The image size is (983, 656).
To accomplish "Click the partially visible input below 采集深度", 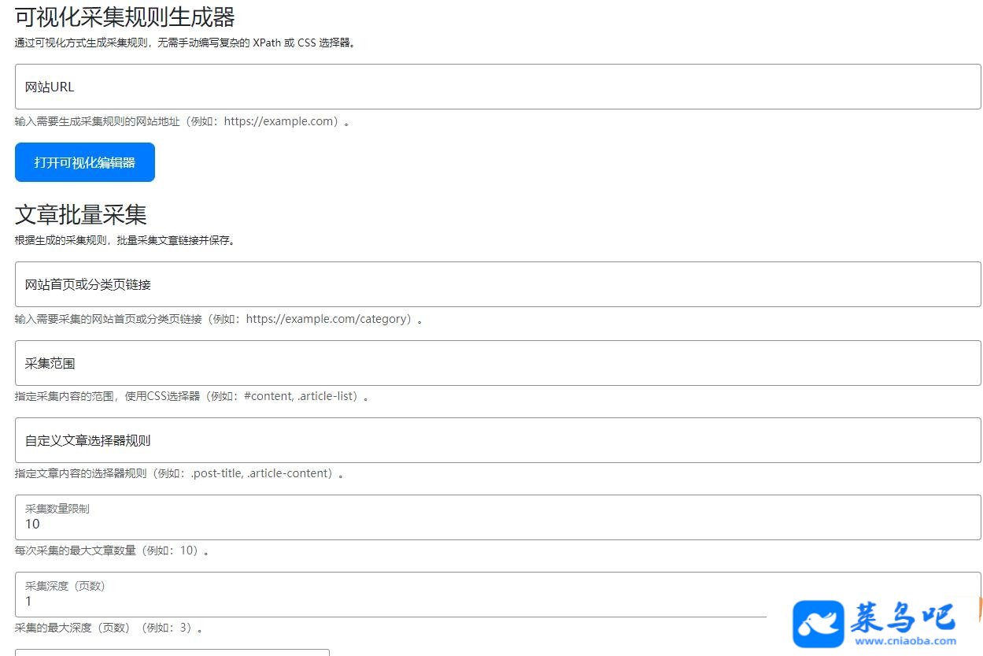I will click(x=172, y=653).
